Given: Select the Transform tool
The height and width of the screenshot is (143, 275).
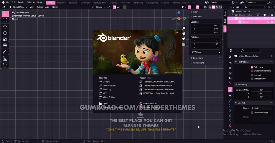Looking at the screenshot, I should click(x=5, y=46).
